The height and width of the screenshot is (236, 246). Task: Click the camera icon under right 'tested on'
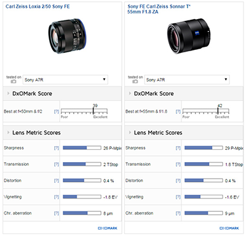point(135,81)
